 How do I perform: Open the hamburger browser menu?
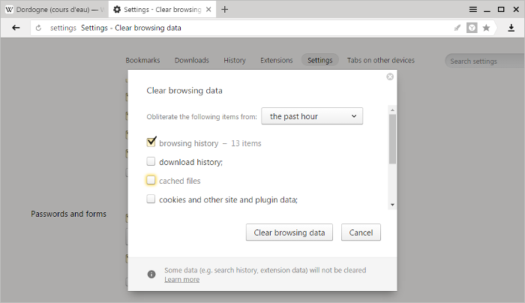point(472,9)
